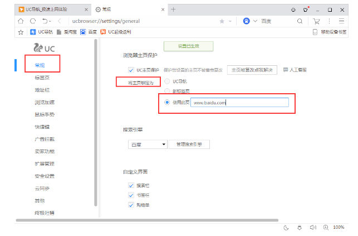Go back using the back chevron
This screenshot has height=236, width=358.
click(60, 21)
